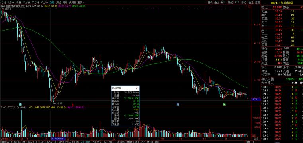
Task: Select the 日线 daily tab
Action: pos(51,2)
